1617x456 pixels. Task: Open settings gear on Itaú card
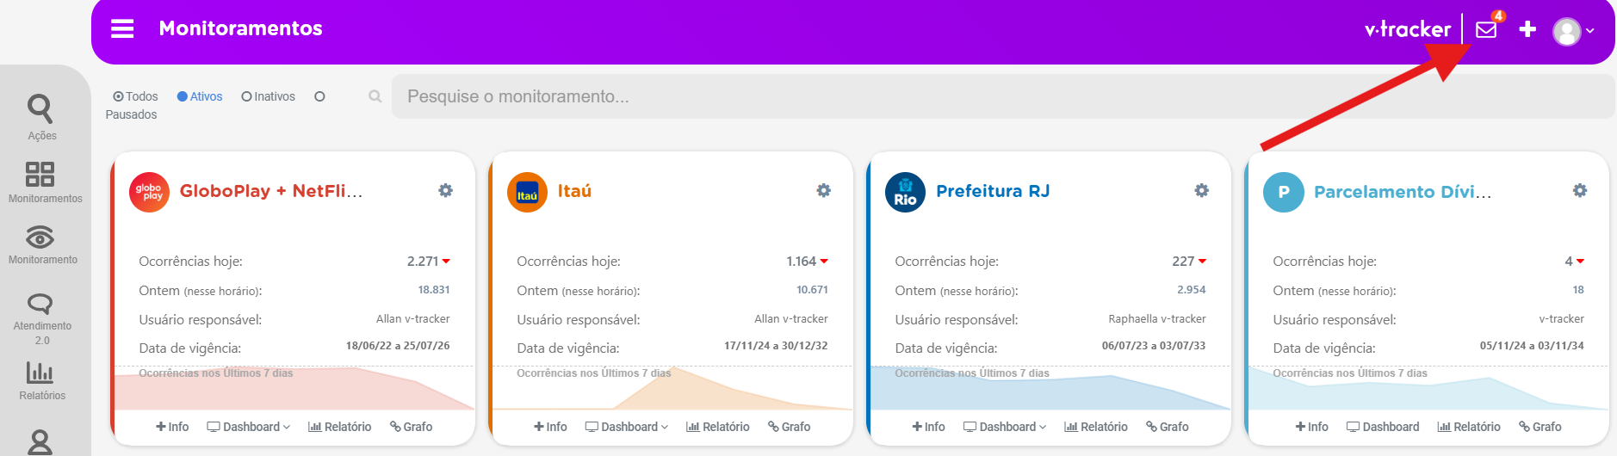click(x=823, y=190)
